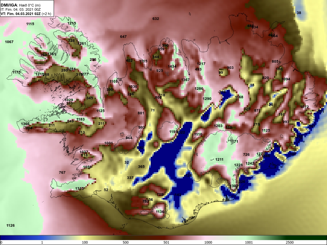Select the map value 820

[266, 78]
